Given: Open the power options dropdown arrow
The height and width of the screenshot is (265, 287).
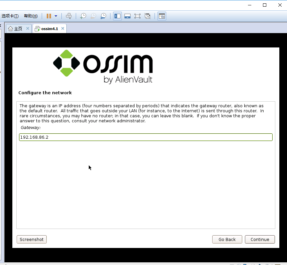Looking at the screenshot, I should pos(56,16).
